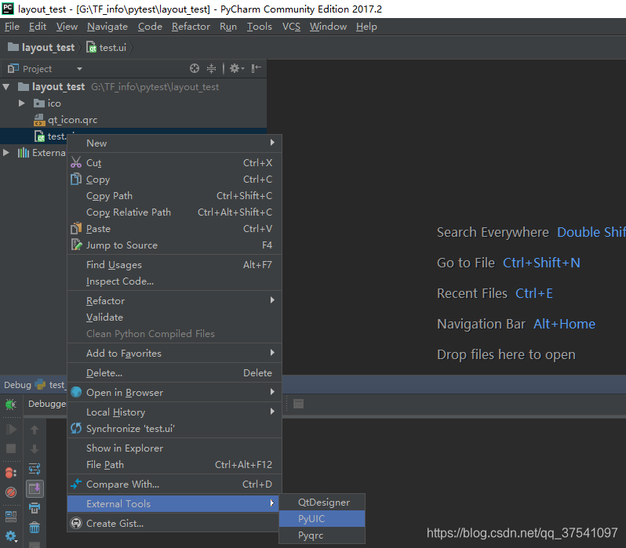Image resolution: width=626 pixels, height=548 pixels.
Task: Click External Tools menu entry
Action: (173, 503)
